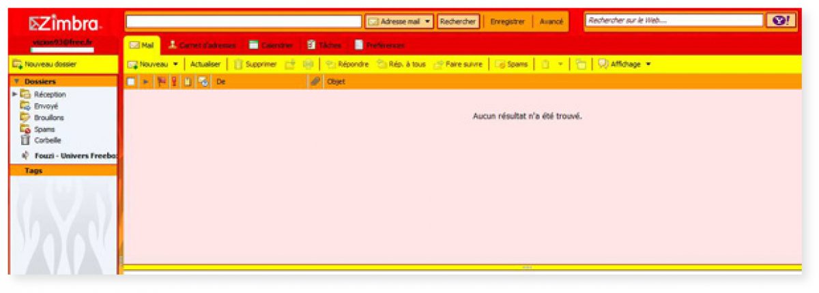Click the status column icon beside De
This screenshot has width=819, height=293.
(x=203, y=82)
